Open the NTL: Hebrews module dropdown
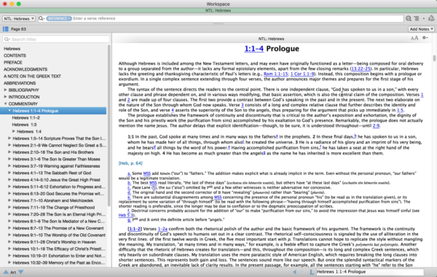Image resolution: width=437 pixels, height=277 pixels. 19,18
